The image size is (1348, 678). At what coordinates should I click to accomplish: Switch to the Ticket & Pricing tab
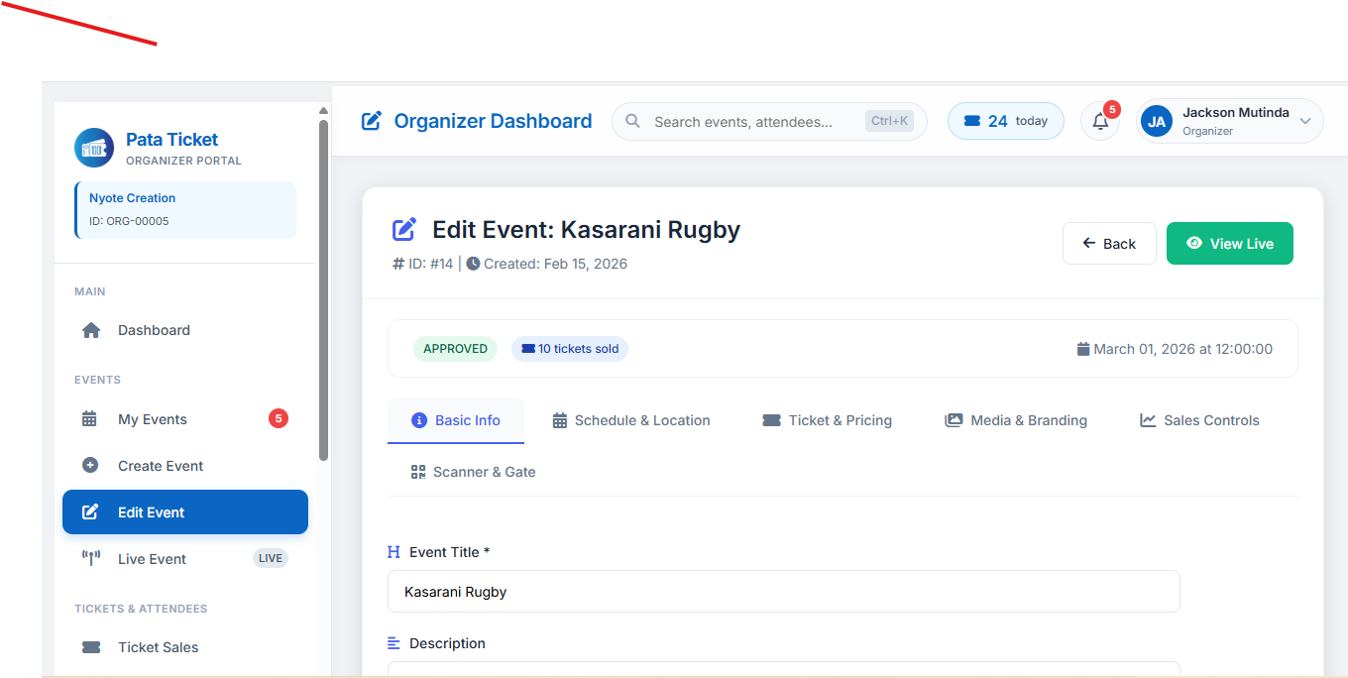pos(827,419)
